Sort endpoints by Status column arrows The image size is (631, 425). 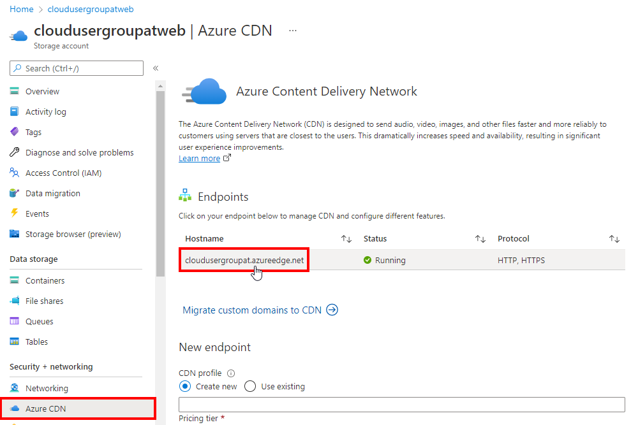click(480, 239)
